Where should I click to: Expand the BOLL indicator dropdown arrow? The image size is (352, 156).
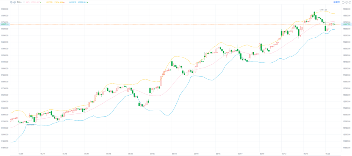(x=24, y=2)
